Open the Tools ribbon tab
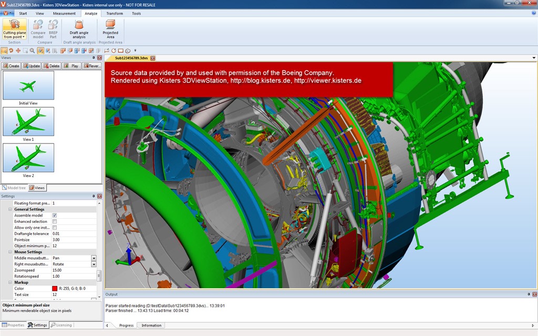Viewport: 538px width, 336px height. click(136, 13)
